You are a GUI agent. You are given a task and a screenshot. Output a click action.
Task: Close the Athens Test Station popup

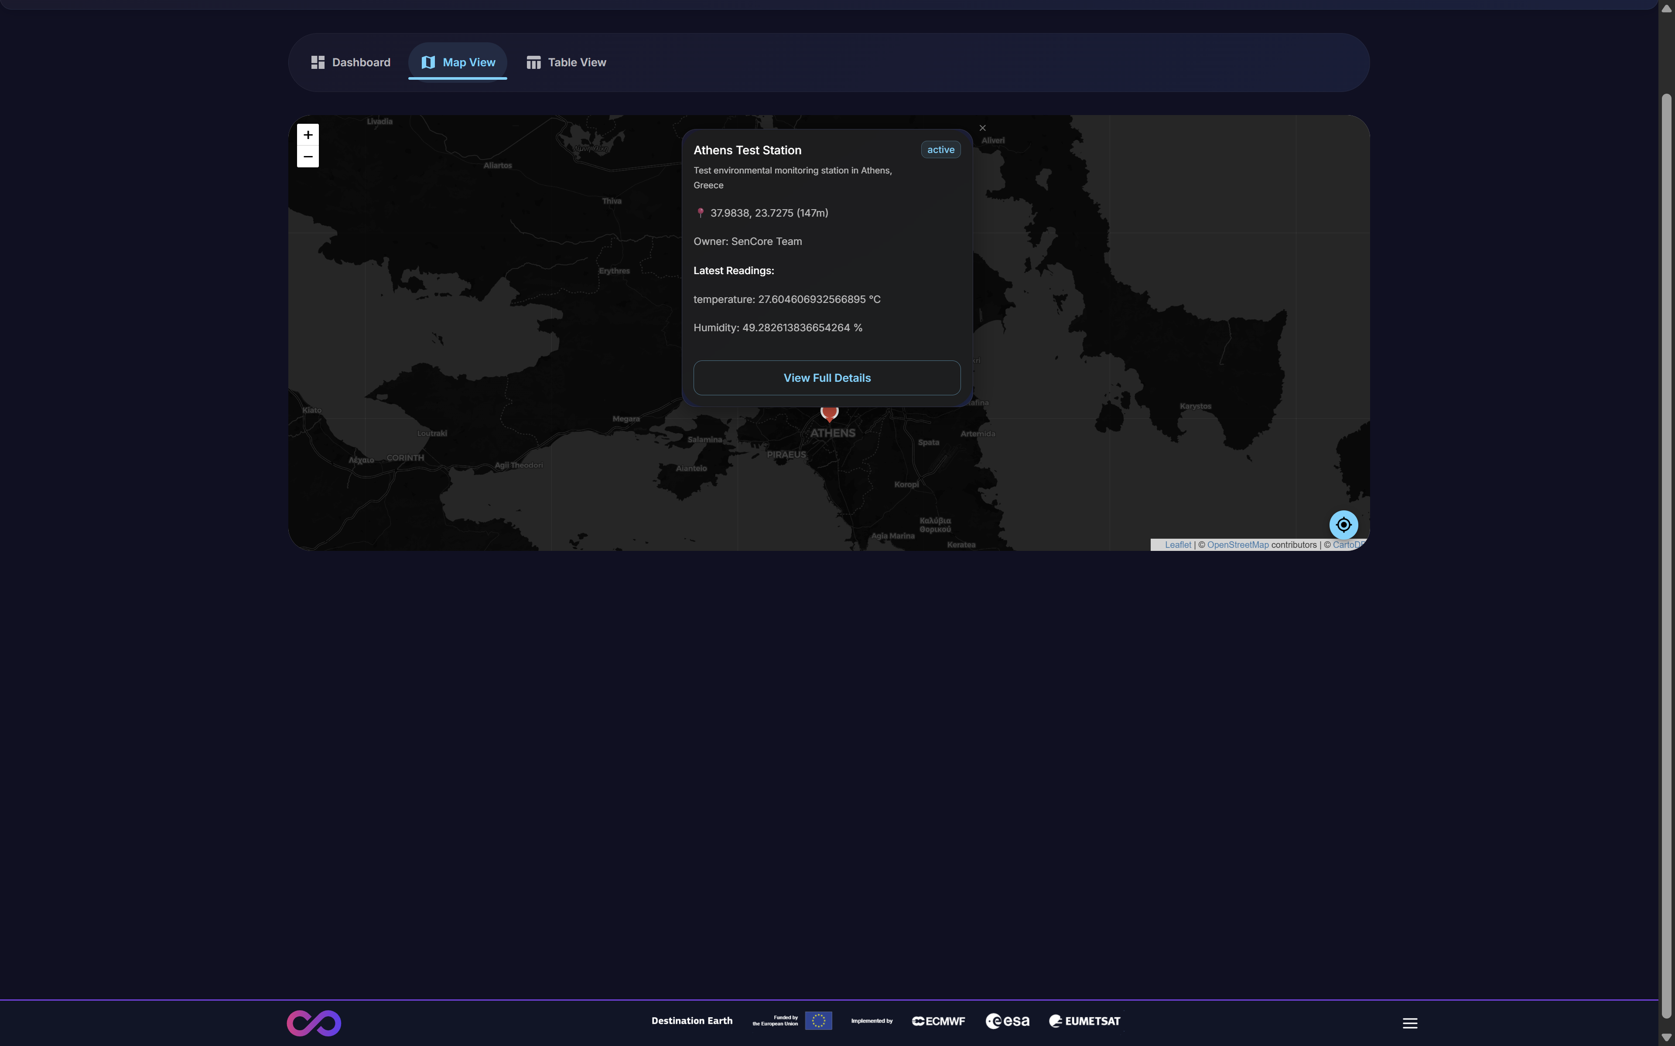[x=982, y=128]
